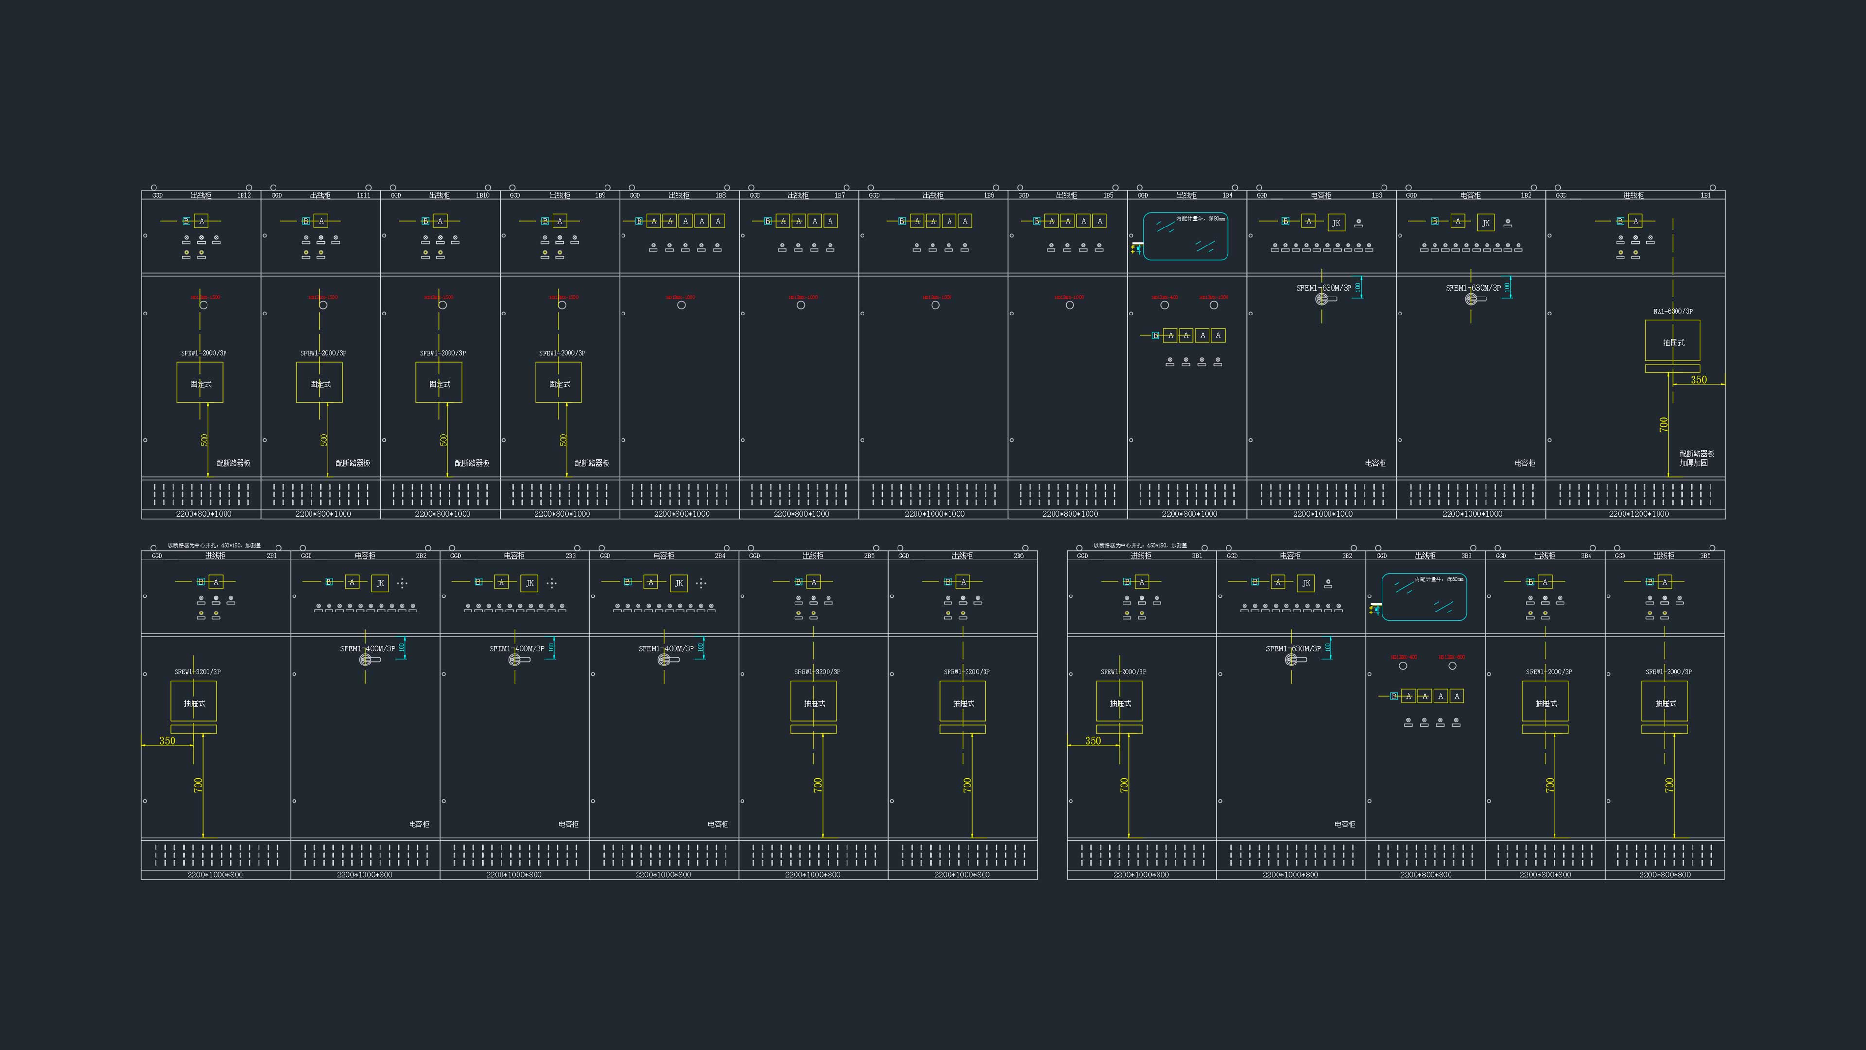
Task: Select the cabinet label 1B3
Action: pyautogui.click(x=1376, y=195)
